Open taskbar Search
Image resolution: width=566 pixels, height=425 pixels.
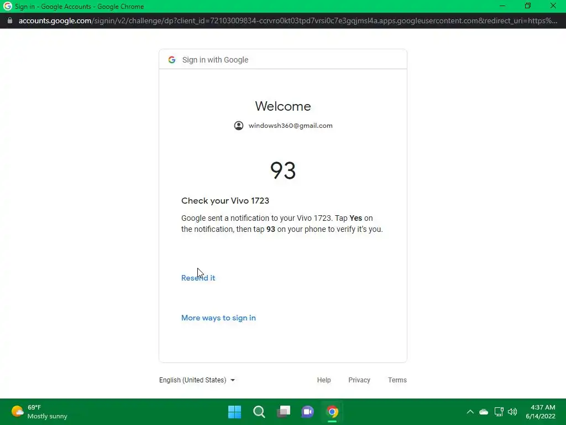pos(259,412)
